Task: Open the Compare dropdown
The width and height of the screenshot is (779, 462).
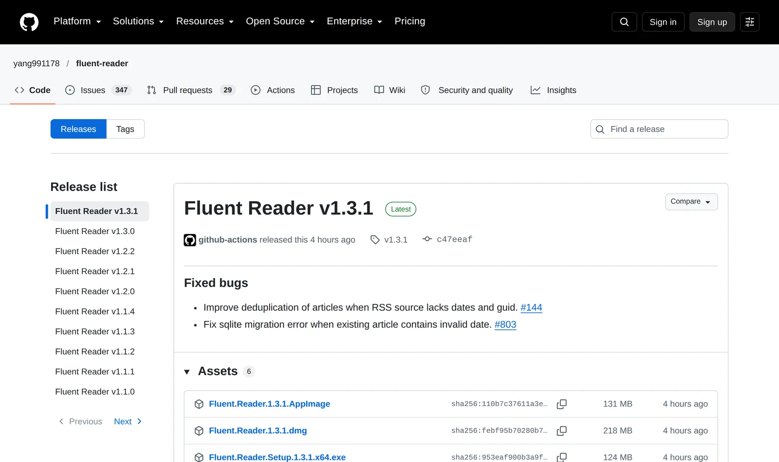Action: [x=691, y=202]
